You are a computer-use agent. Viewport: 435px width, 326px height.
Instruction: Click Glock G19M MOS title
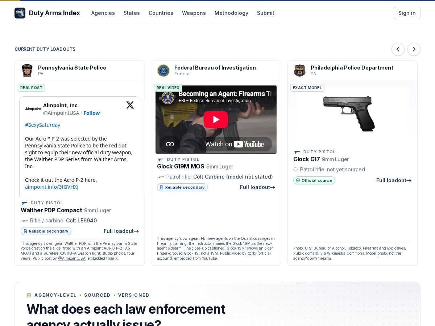coord(181,166)
